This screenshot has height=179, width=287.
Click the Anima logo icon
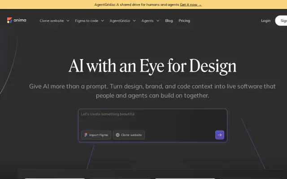(9, 20)
